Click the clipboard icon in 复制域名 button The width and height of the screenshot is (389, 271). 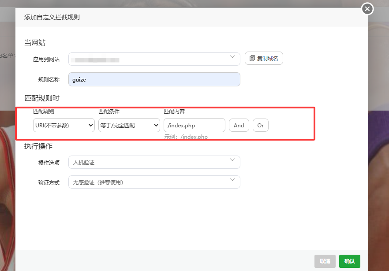(251, 58)
